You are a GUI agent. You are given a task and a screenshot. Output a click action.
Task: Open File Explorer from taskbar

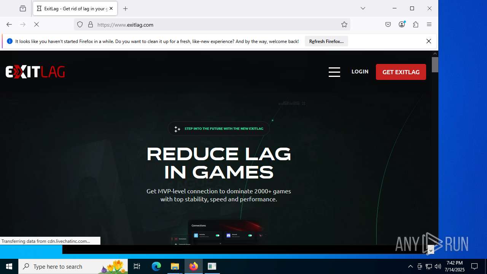click(x=175, y=266)
